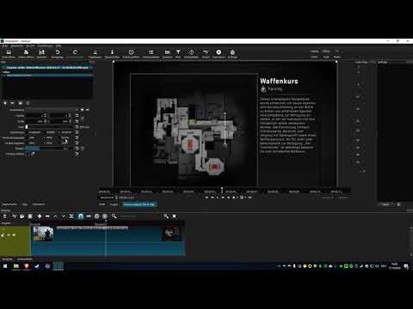Adjust the Zoom slider handle in filter
The image size is (413, 309).
pyautogui.click(x=27, y=127)
